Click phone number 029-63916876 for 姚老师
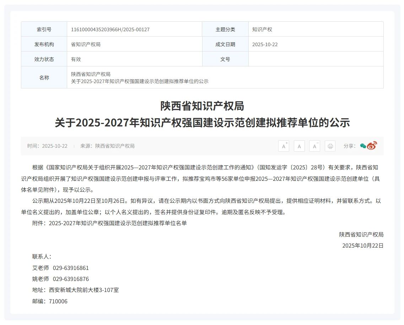The height and width of the screenshot is (325, 404). [71, 279]
